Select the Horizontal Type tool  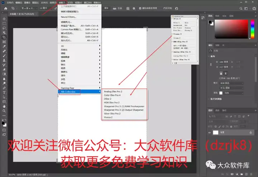click(x=4, y=93)
